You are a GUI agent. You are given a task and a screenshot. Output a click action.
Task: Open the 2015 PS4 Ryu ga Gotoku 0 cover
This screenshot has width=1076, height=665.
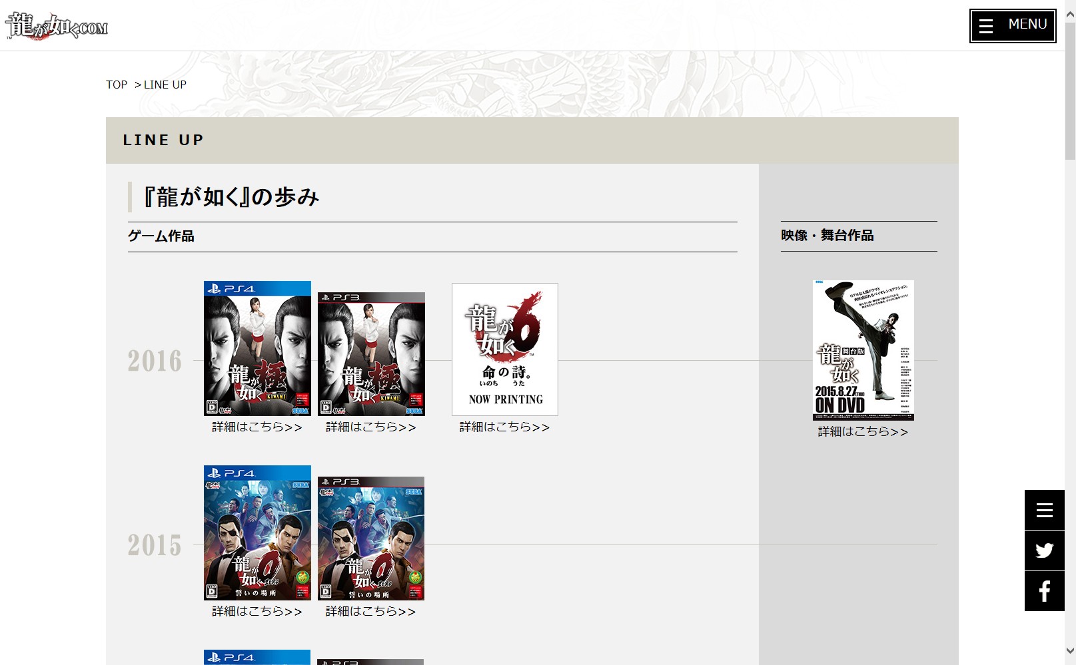[x=257, y=533]
